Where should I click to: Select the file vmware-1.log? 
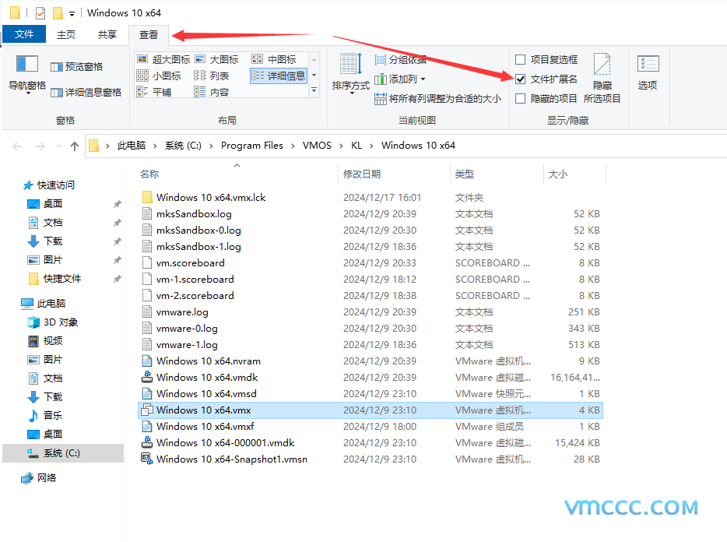tap(187, 345)
